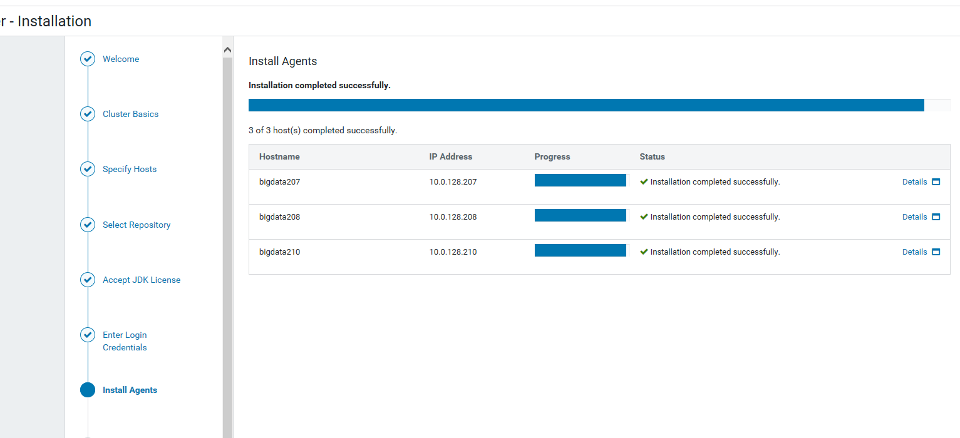This screenshot has height=438, width=960.
Task: Click the Accept JDK License step icon
Action: [88, 280]
